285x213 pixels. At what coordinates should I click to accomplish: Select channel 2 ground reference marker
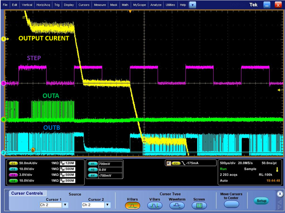point(4,152)
